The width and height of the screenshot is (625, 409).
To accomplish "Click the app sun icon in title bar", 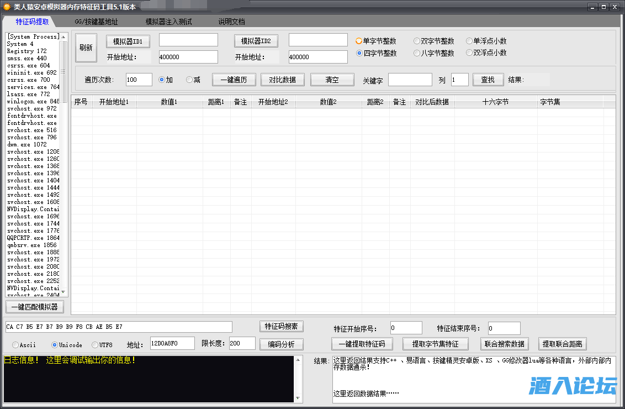I will [x=7, y=7].
